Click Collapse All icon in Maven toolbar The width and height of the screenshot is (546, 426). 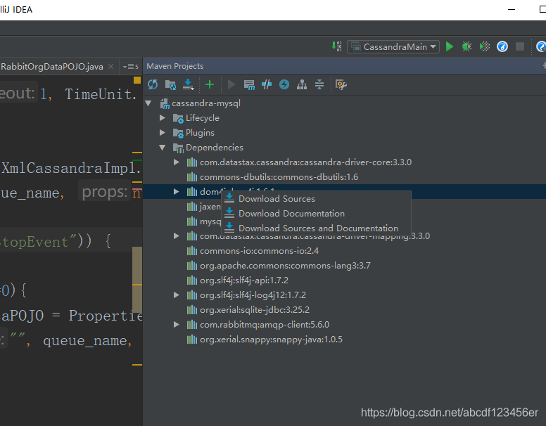pos(319,84)
